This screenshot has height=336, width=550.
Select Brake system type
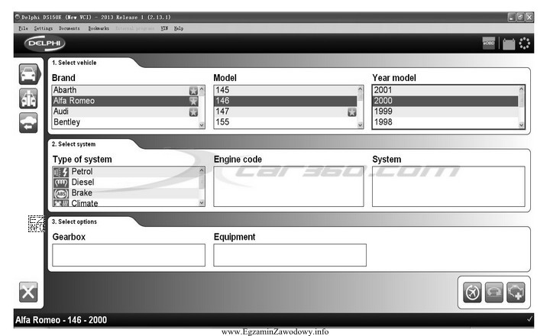[125, 193]
